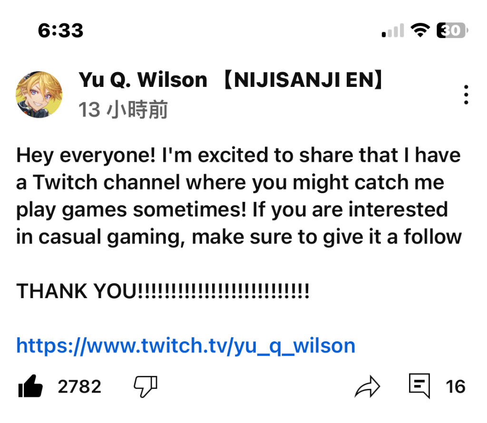Screen dimensions: 487x423
Task: Open the three-dot post options menu
Action: [466, 94]
